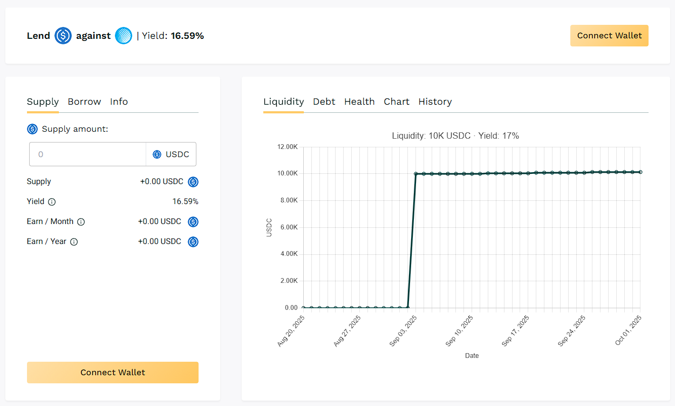Open the Health tab
This screenshot has width=675, height=406.
359,101
